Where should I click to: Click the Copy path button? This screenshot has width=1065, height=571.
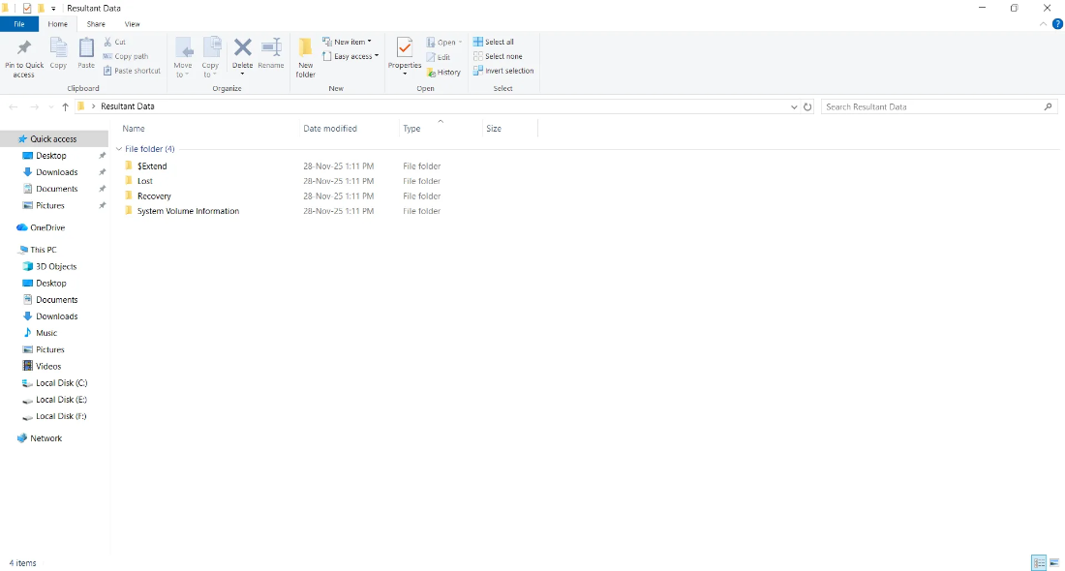126,56
